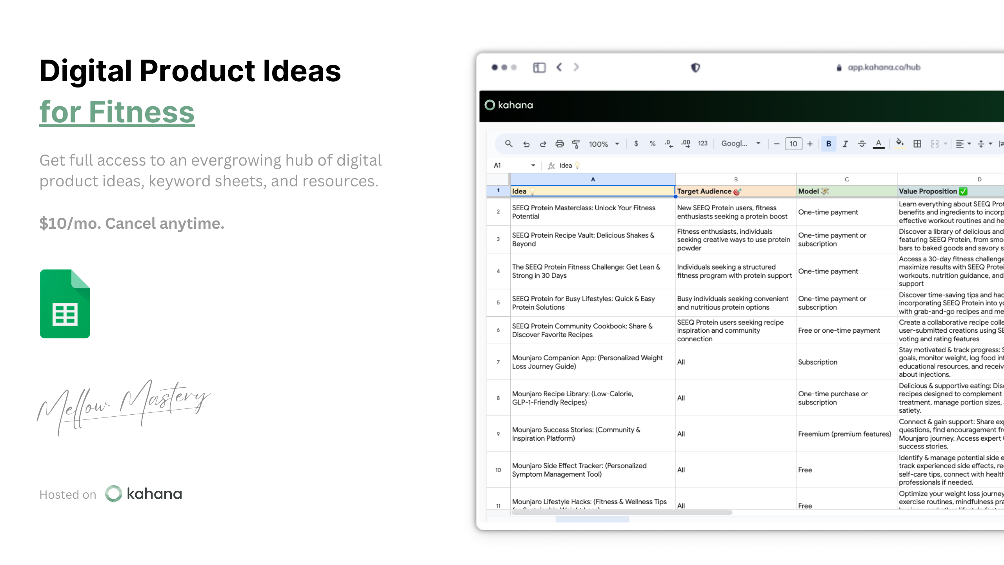
Task: Click the Idea header cell
Action: pos(593,191)
